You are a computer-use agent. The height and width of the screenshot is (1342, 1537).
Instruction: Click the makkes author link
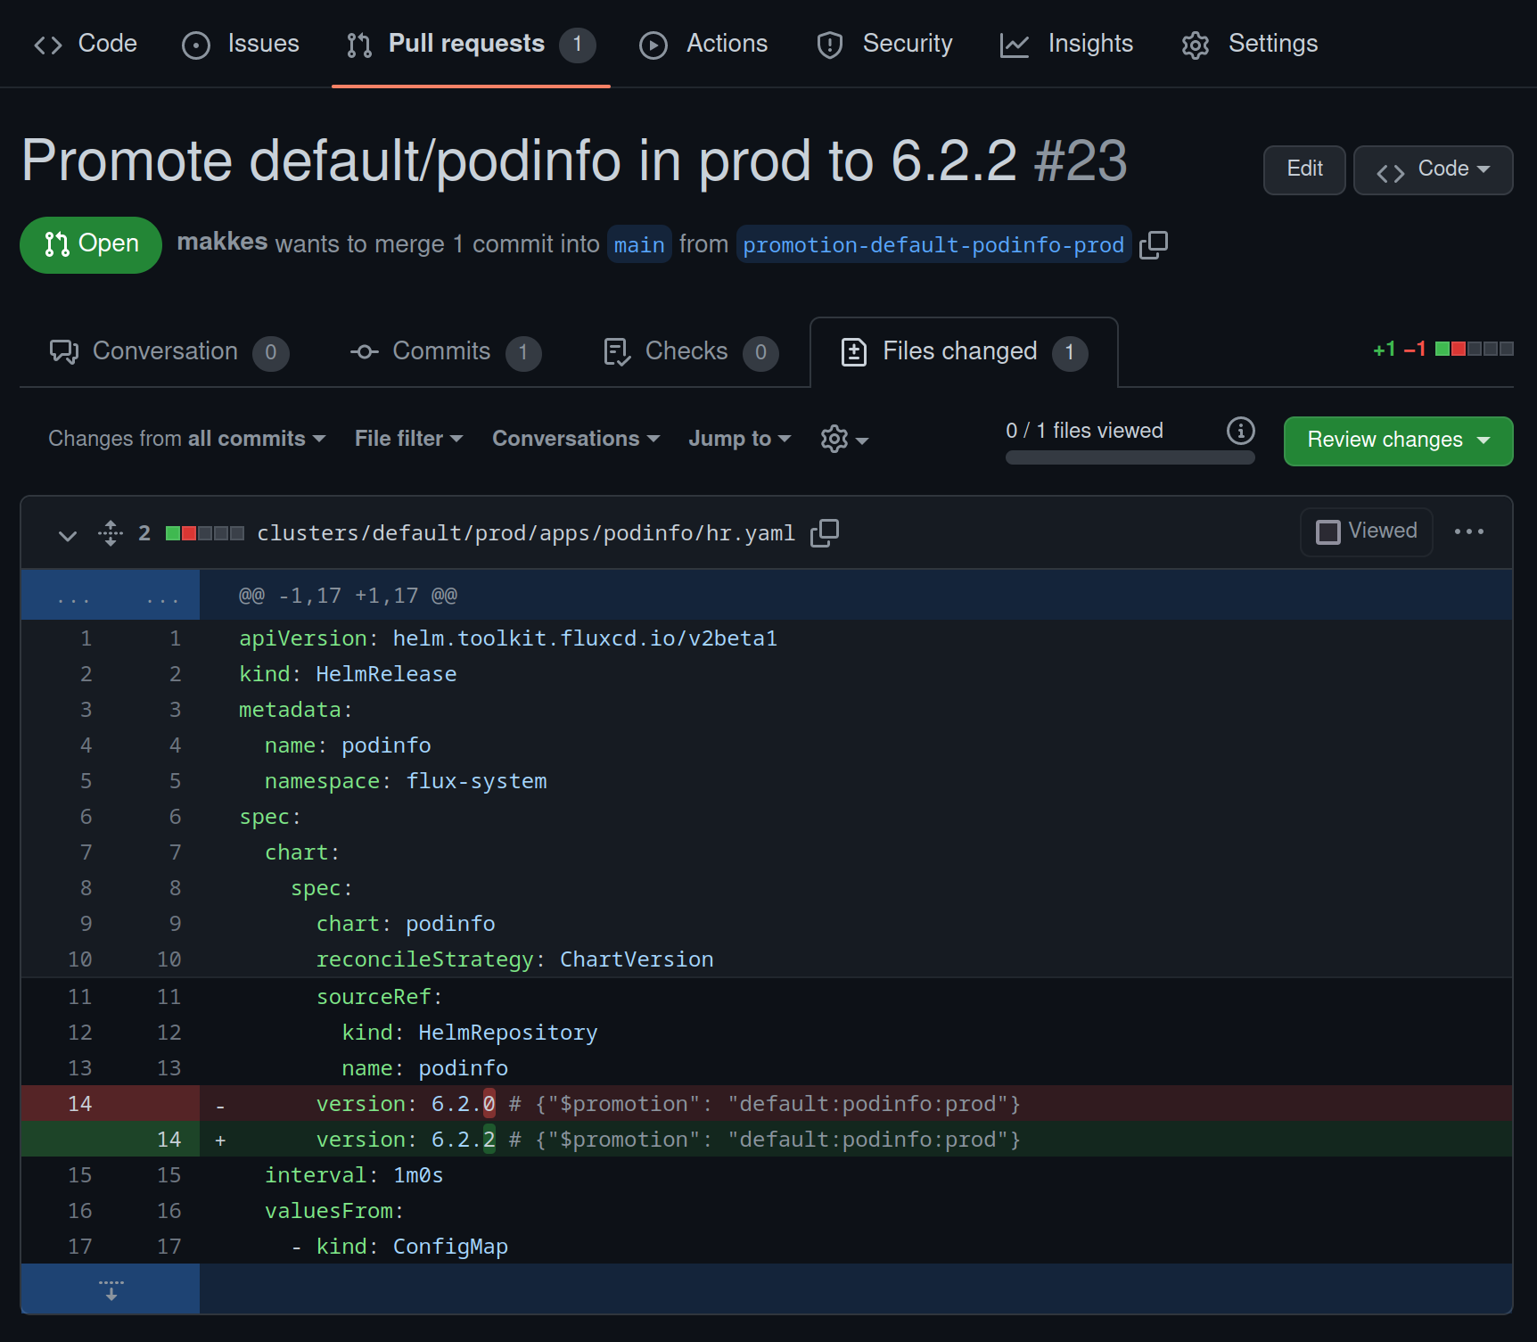(x=222, y=243)
